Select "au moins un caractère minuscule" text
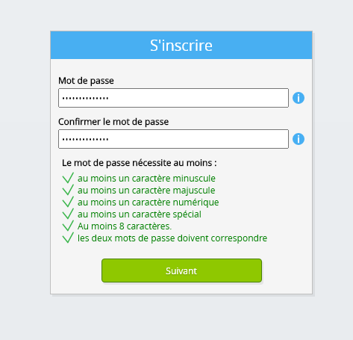This screenshot has height=340, width=353. tap(146, 179)
